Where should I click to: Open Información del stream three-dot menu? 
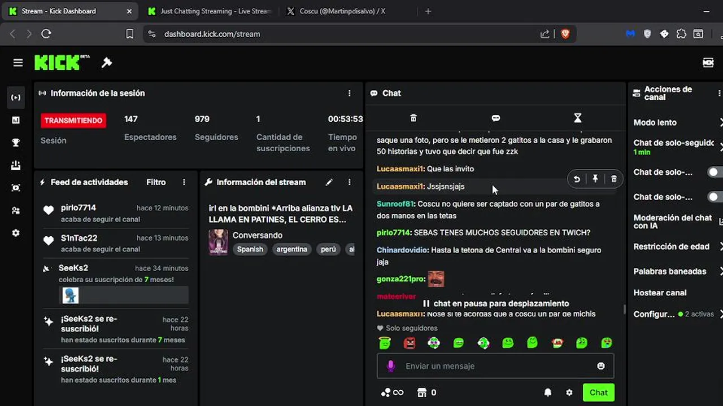[x=350, y=182]
